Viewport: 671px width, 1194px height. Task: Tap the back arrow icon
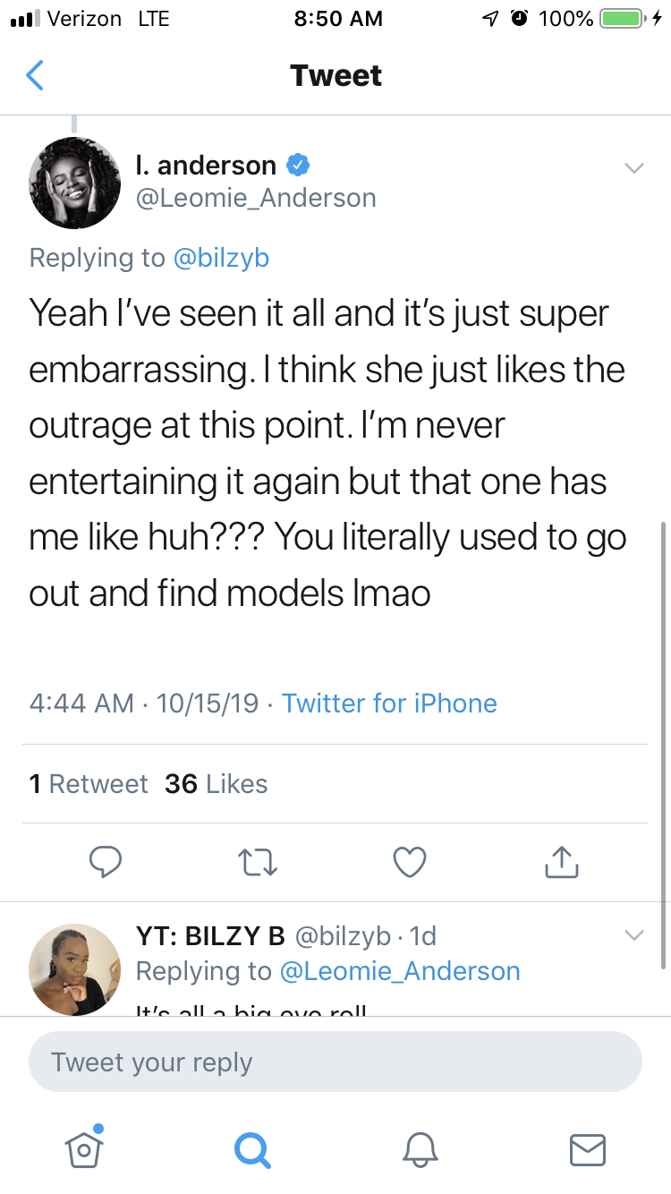(35, 76)
